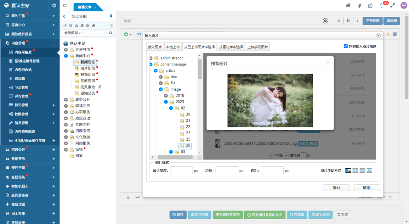Expand the 2018 folder in image tree
The image size is (409, 224).
pyautogui.click(x=166, y=96)
